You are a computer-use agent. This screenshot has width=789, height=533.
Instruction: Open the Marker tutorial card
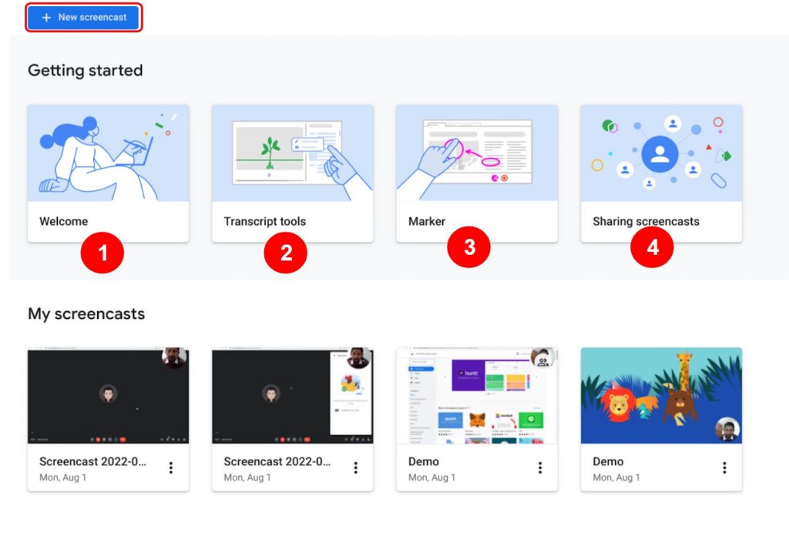tap(476, 173)
